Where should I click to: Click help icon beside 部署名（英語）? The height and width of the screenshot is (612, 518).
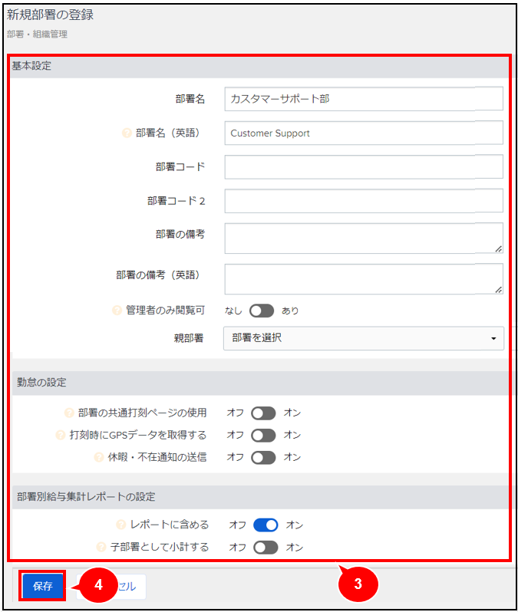click(127, 133)
